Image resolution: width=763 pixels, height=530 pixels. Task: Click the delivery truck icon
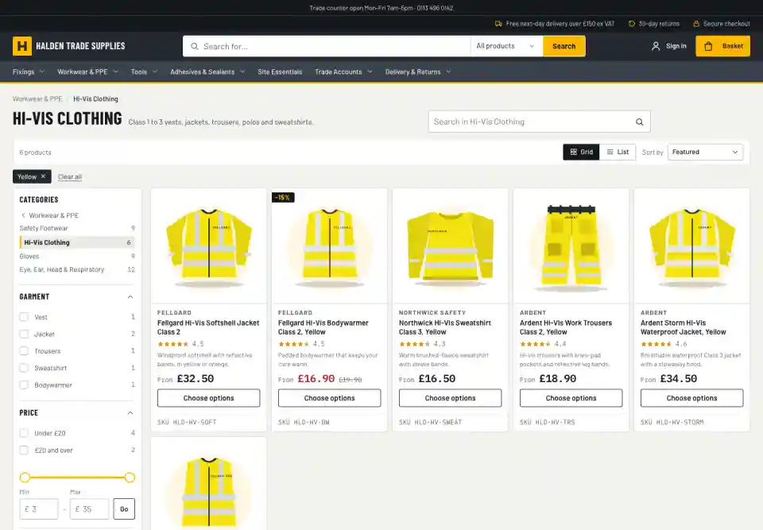click(498, 24)
